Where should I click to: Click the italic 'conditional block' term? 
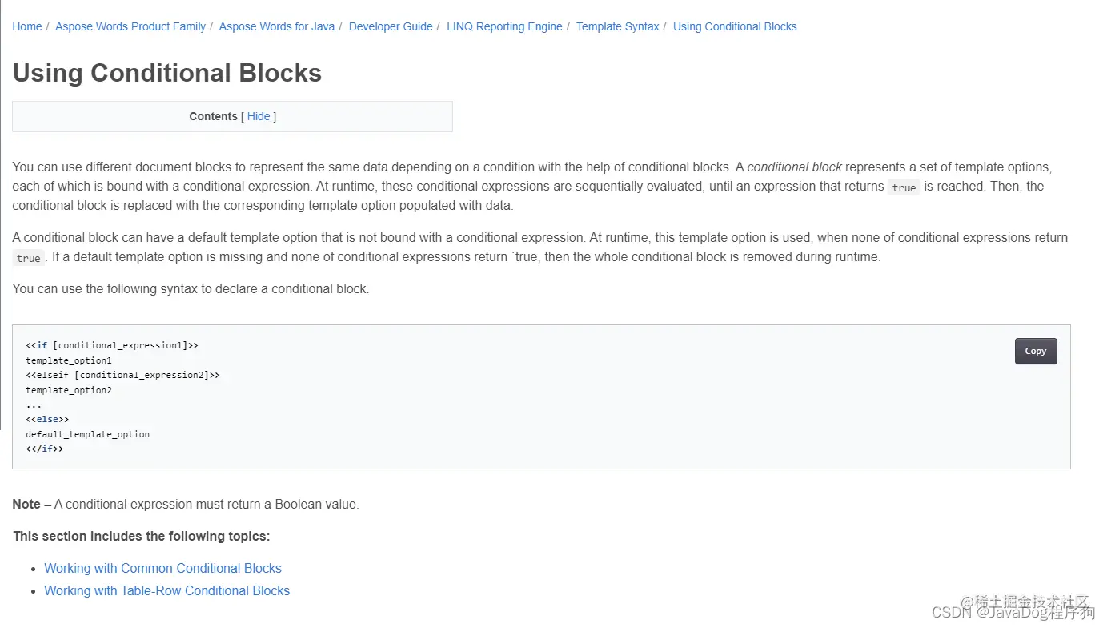[794, 167]
